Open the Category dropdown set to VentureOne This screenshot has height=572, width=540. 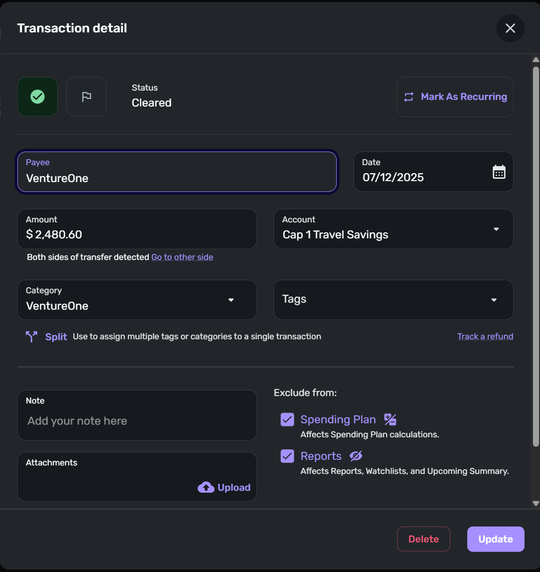click(231, 300)
